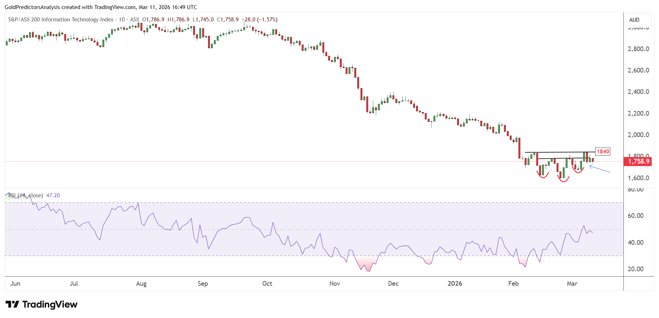Image resolution: width=659 pixels, height=318 pixels.
Task: Select the high value H1,786.9
Action: (x=178, y=20)
